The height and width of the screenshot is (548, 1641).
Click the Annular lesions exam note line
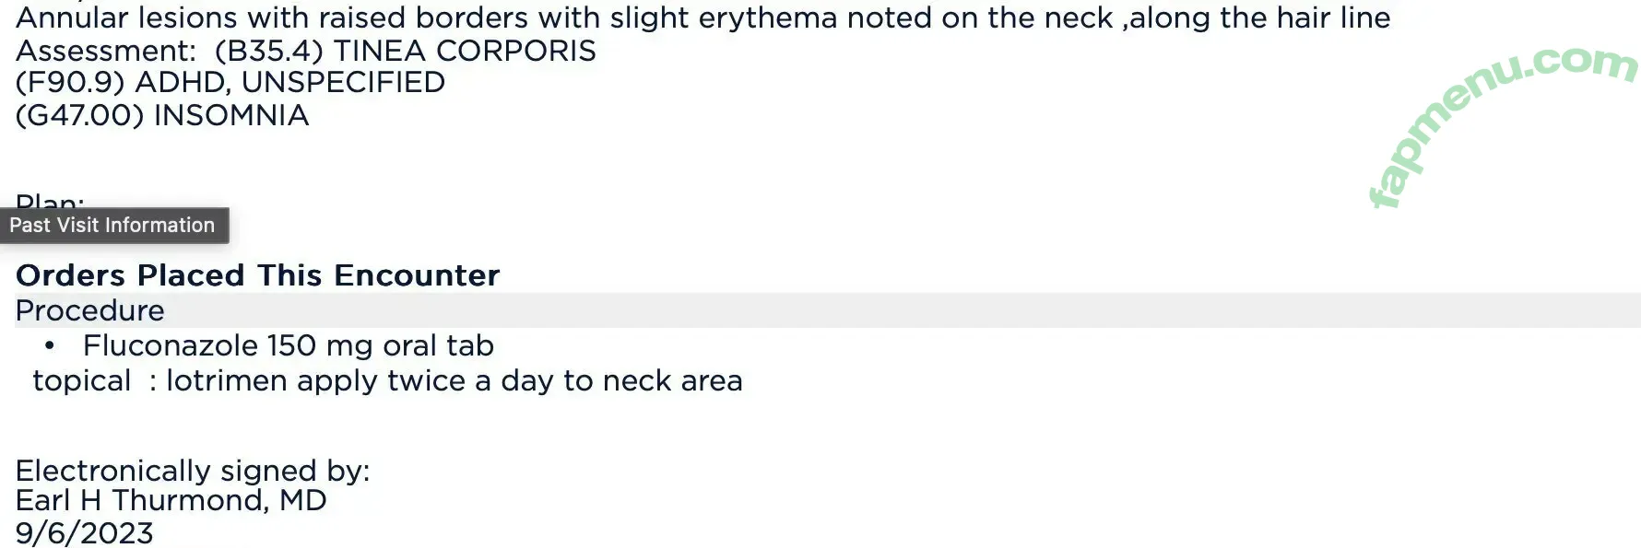tap(703, 17)
